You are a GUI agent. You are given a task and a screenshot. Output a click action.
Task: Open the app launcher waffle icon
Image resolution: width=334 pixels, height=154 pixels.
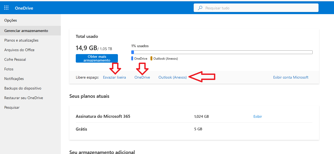(6, 8)
